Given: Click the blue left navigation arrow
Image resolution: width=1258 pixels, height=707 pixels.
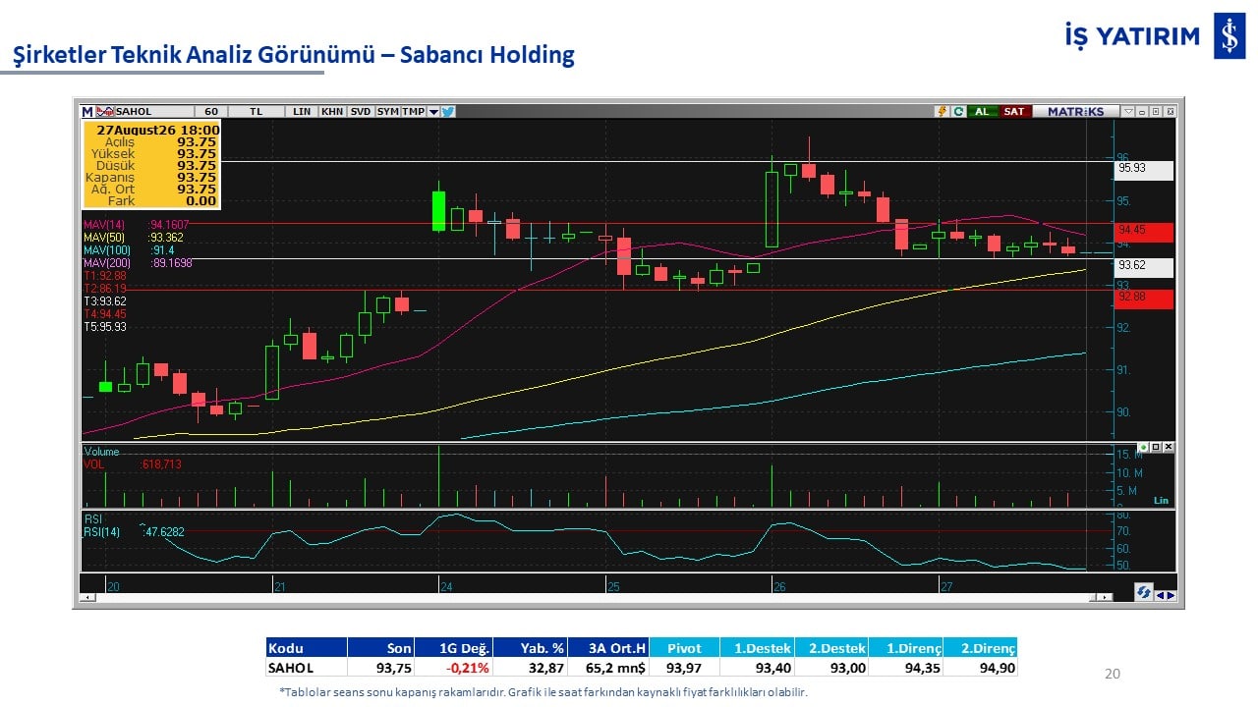Looking at the screenshot, I should point(1160,594).
